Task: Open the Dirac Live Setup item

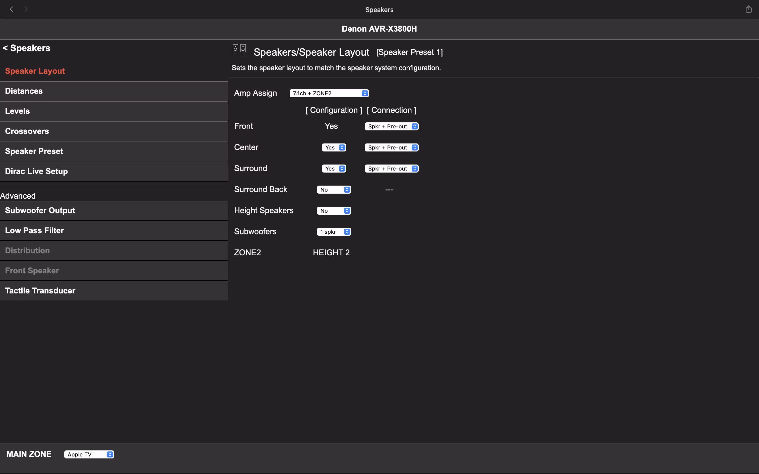Action: pos(36,172)
